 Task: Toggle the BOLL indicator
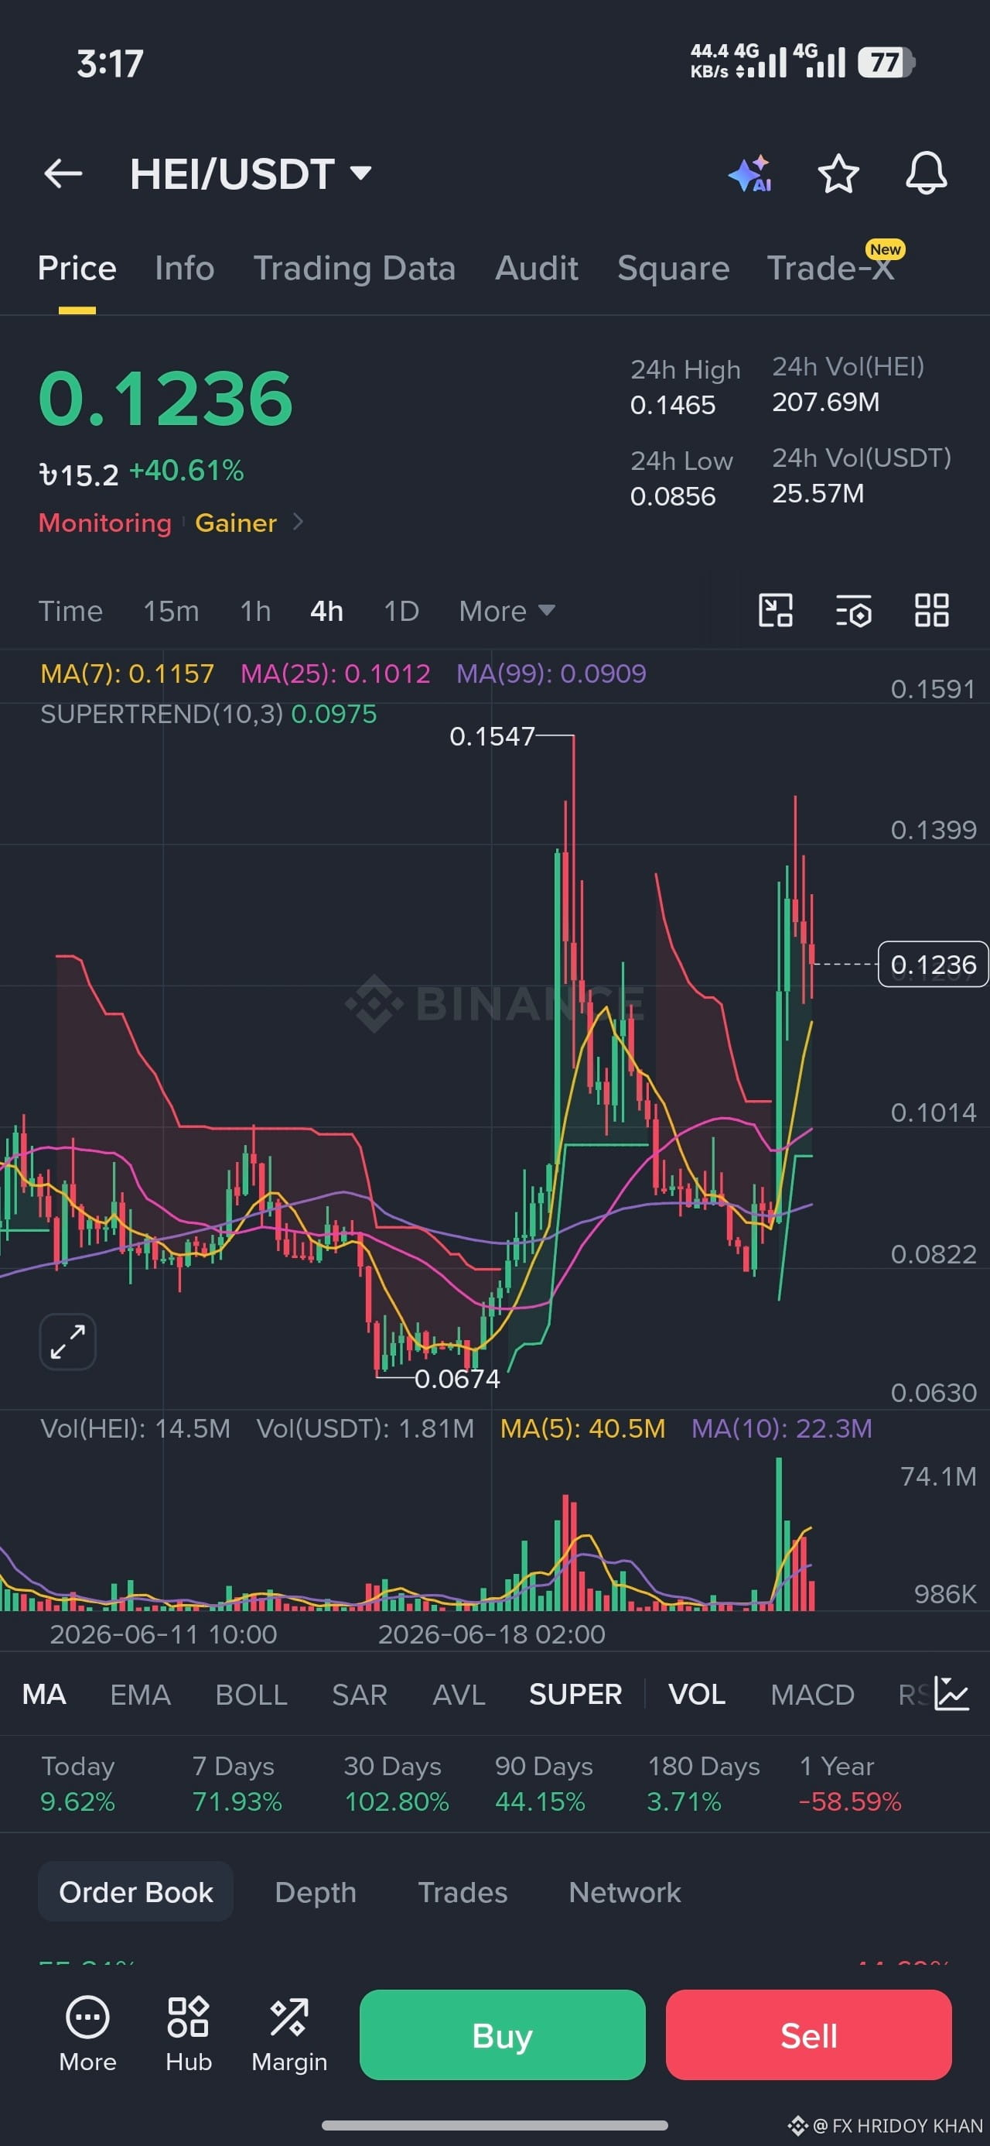tap(251, 1695)
